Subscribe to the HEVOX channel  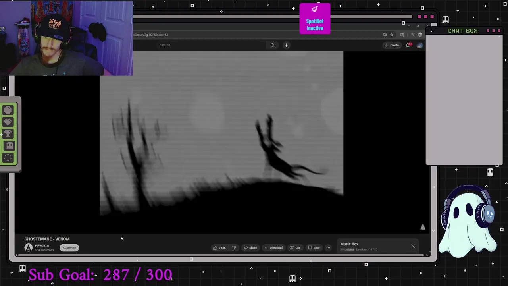(69, 248)
